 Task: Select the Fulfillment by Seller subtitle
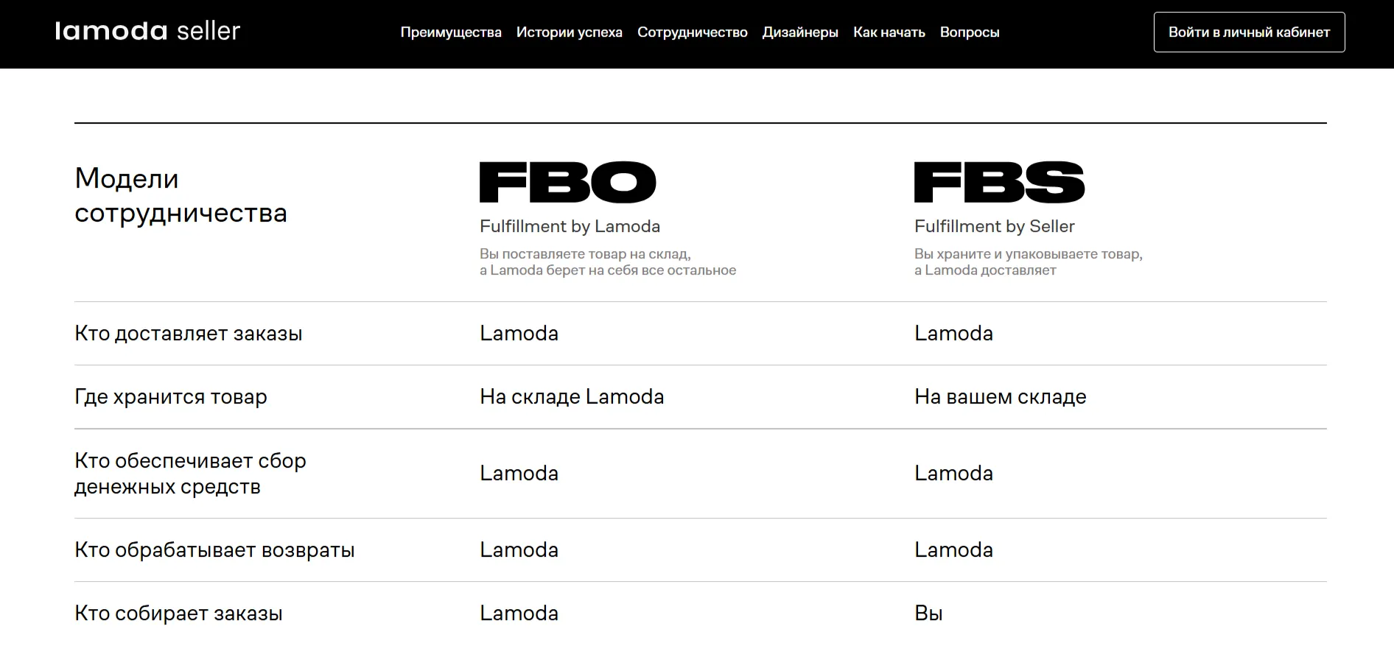pos(994,226)
